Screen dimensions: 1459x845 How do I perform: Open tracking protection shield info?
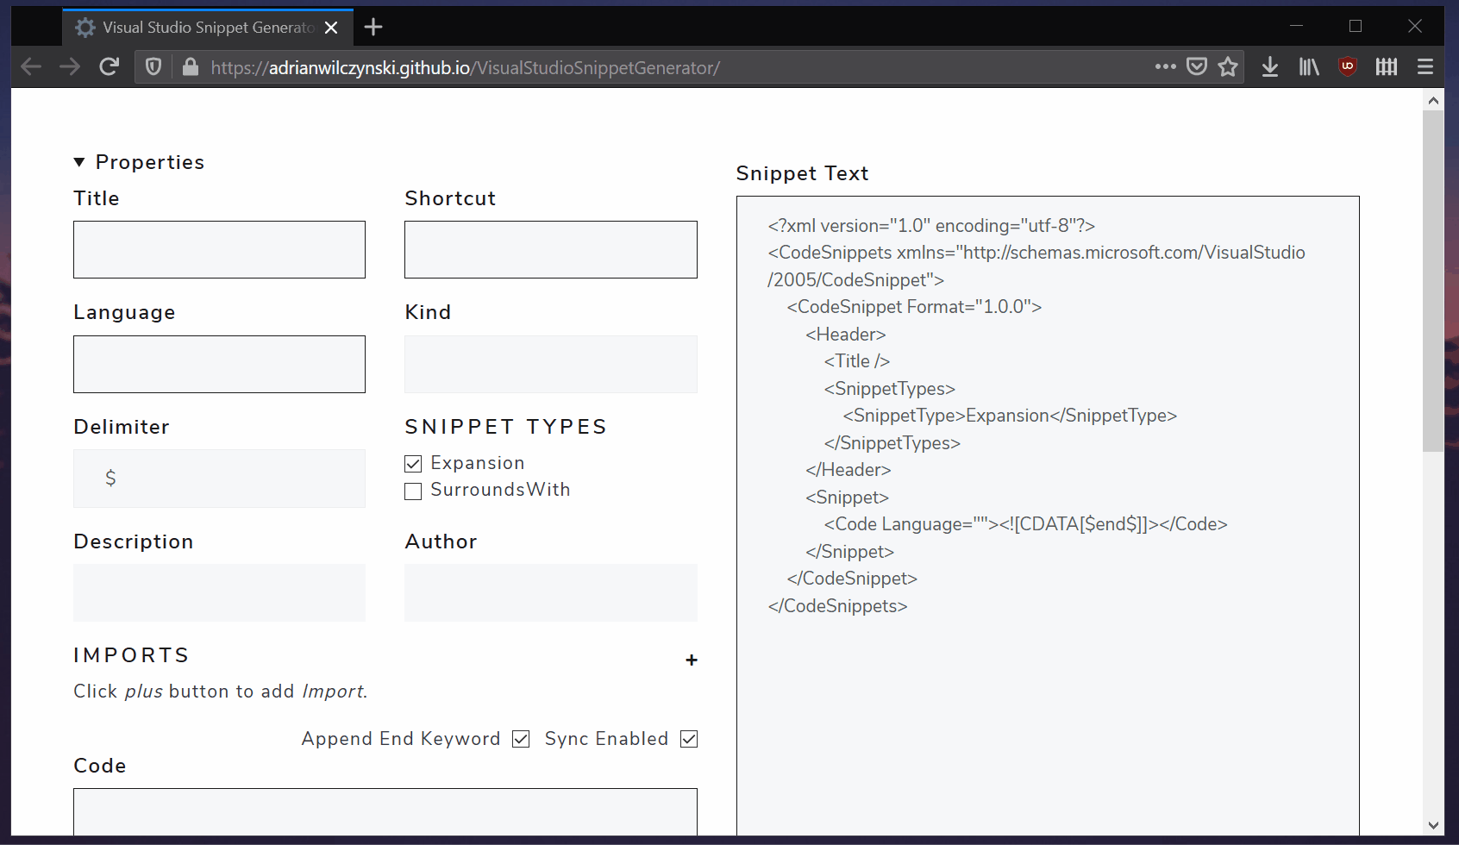point(153,67)
